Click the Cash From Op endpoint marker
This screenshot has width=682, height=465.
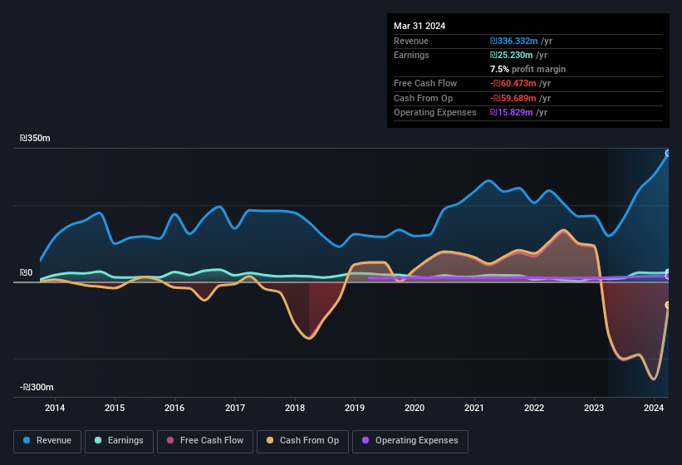coord(668,305)
